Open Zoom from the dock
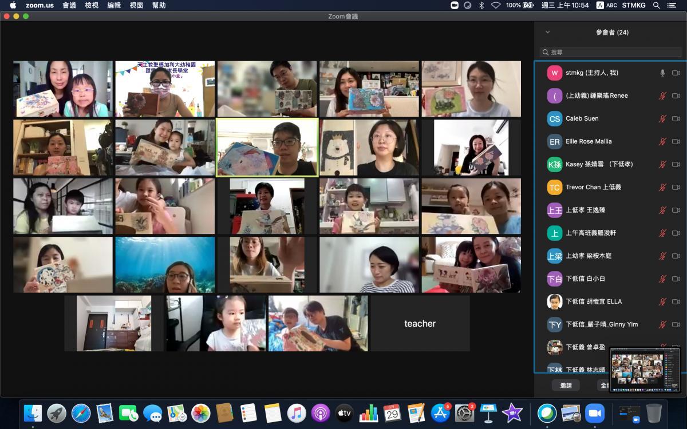This screenshot has height=429, width=687. point(595,413)
